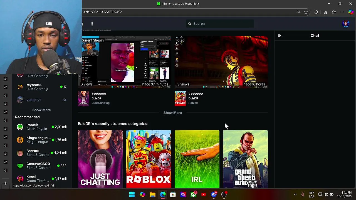
Task: Open Discord from taskbar
Action: [x=214, y=194]
